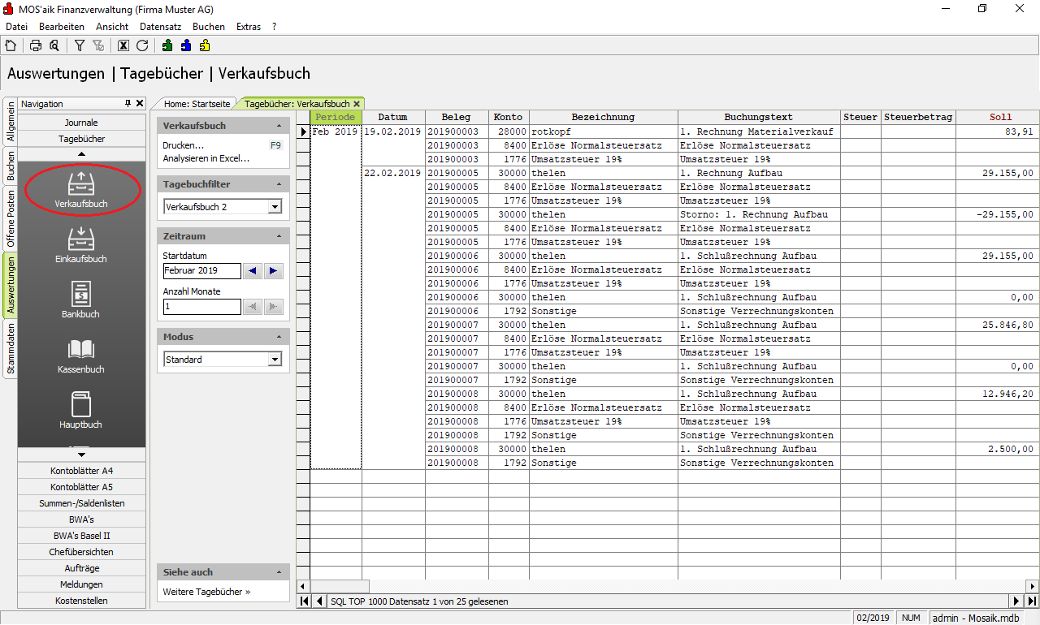Click Analysieren in Excel link

point(206,158)
